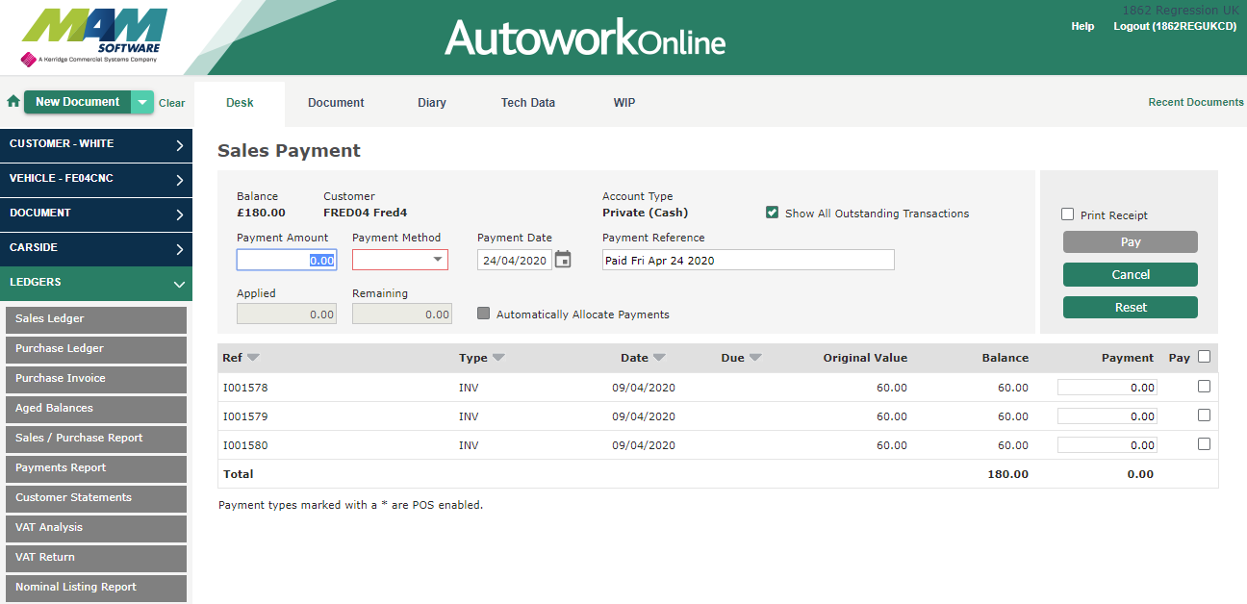Click the Payment Reference text field

click(748, 260)
